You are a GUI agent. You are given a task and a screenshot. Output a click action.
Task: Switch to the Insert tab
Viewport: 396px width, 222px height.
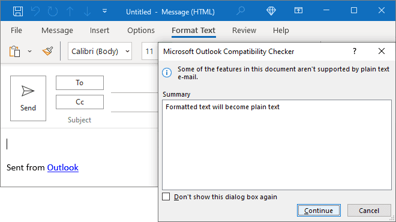pos(100,31)
